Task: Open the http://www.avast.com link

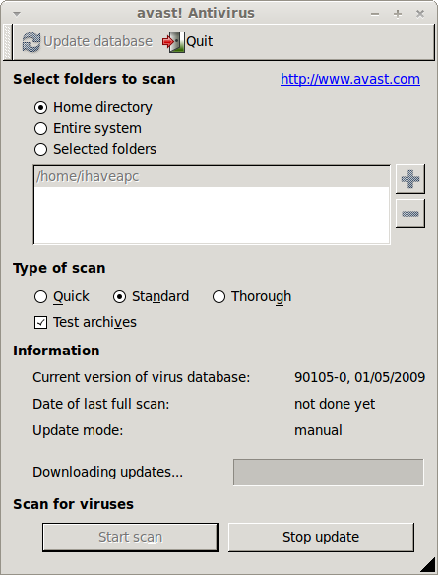Action: [x=350, y=79]
